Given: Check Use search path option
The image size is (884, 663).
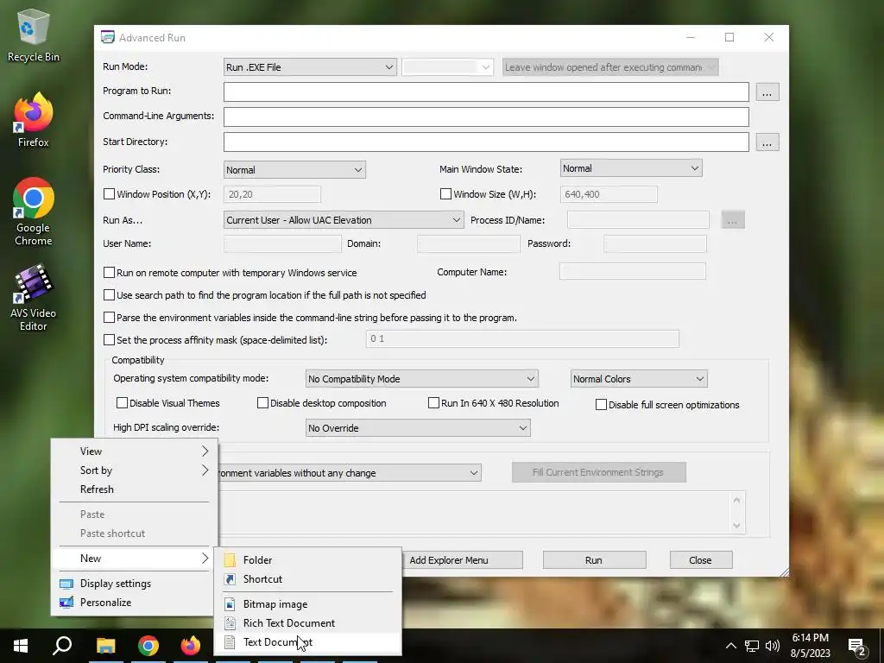Looking at the screenshot, I should [x=110, y=295].
